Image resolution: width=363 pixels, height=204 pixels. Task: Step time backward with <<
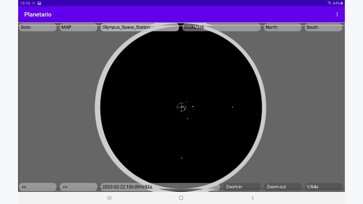click(38, 187)
